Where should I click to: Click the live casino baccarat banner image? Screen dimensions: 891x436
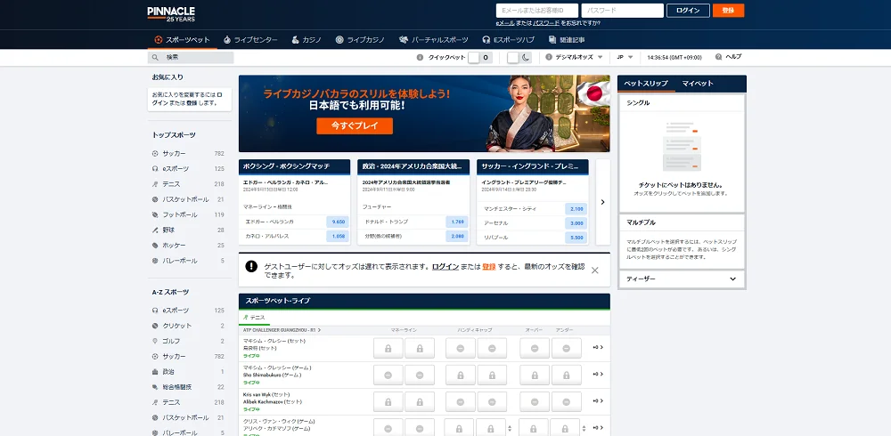[x=424, y=114]
